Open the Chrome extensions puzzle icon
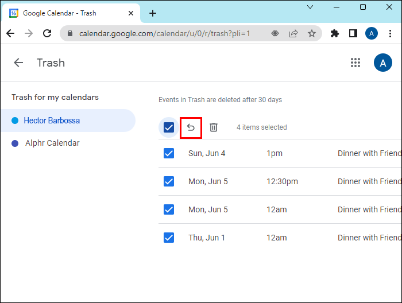 [335, 34]
